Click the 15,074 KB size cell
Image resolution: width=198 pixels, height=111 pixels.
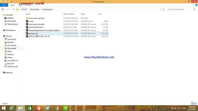(104, 33)
